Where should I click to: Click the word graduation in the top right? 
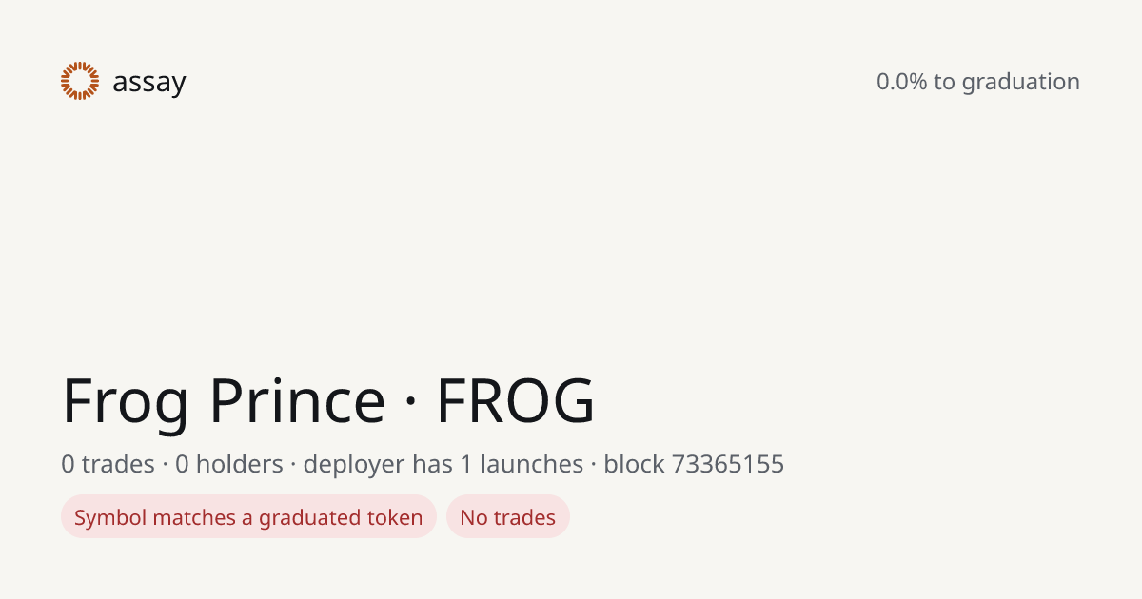(x=1021, y=83)
